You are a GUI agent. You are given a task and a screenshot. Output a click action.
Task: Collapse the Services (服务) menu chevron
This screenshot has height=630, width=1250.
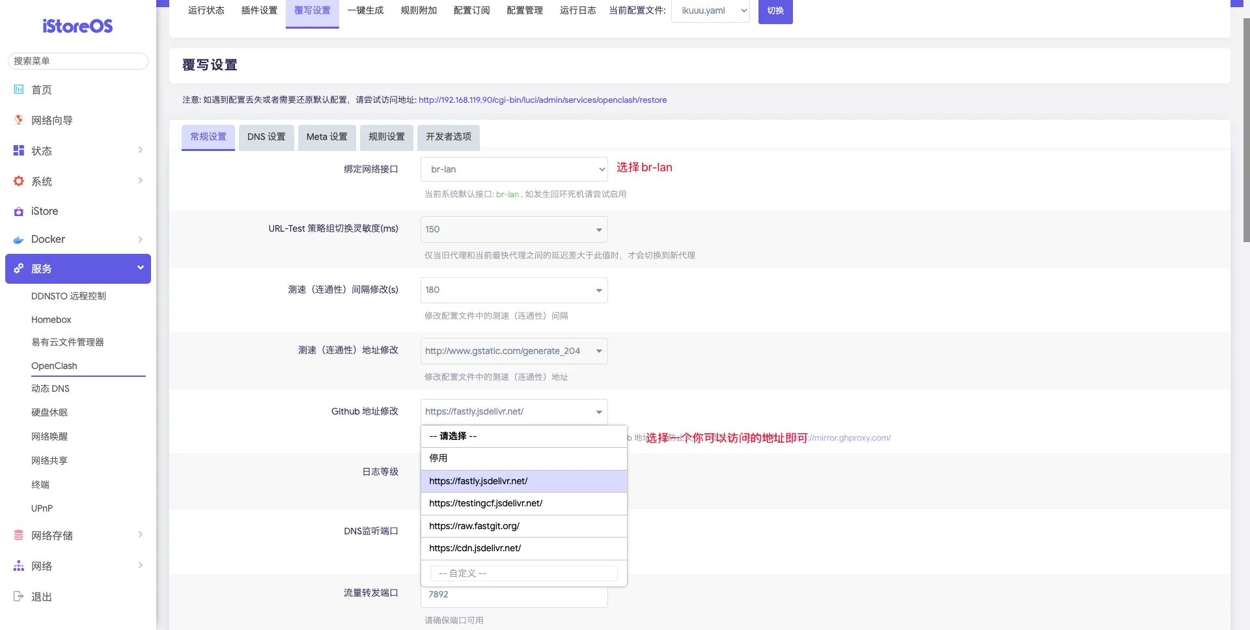point(140,268)
